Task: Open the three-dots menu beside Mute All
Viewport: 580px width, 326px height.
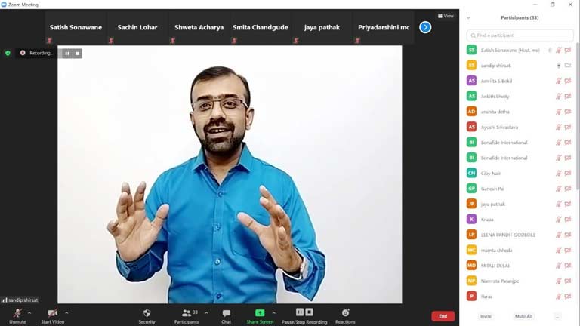Action: tap(557, 316)
